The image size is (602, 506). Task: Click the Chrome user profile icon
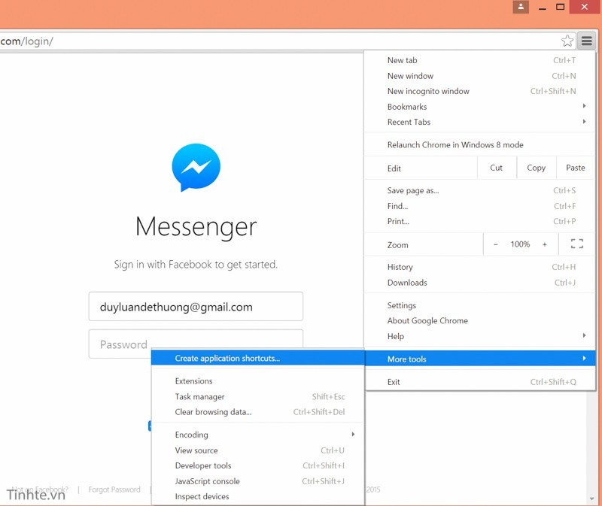pyautogui.click(x=521, y=7)
